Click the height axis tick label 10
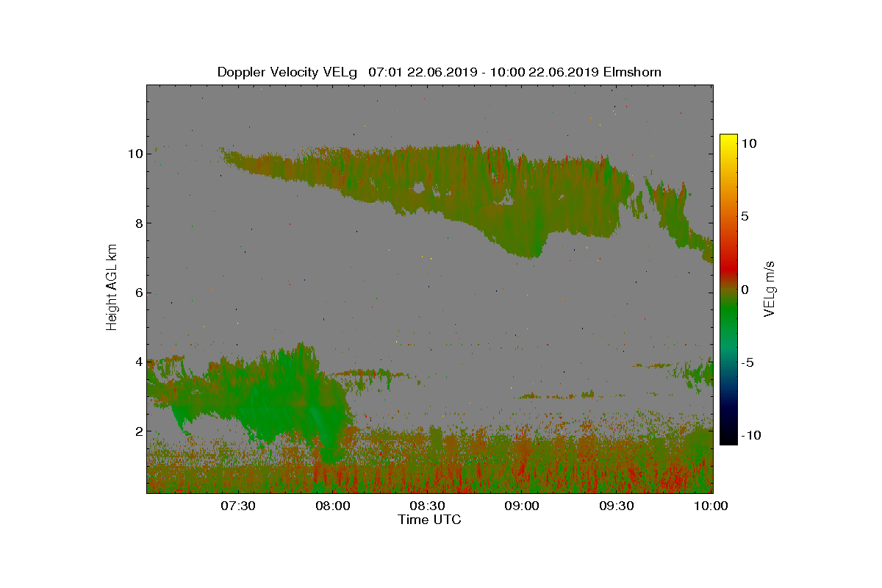882x588 pixels. (x=135, y=154)
